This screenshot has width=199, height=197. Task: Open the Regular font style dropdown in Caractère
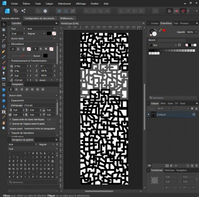[36, 33]
